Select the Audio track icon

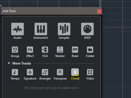[x=18, y=29]
